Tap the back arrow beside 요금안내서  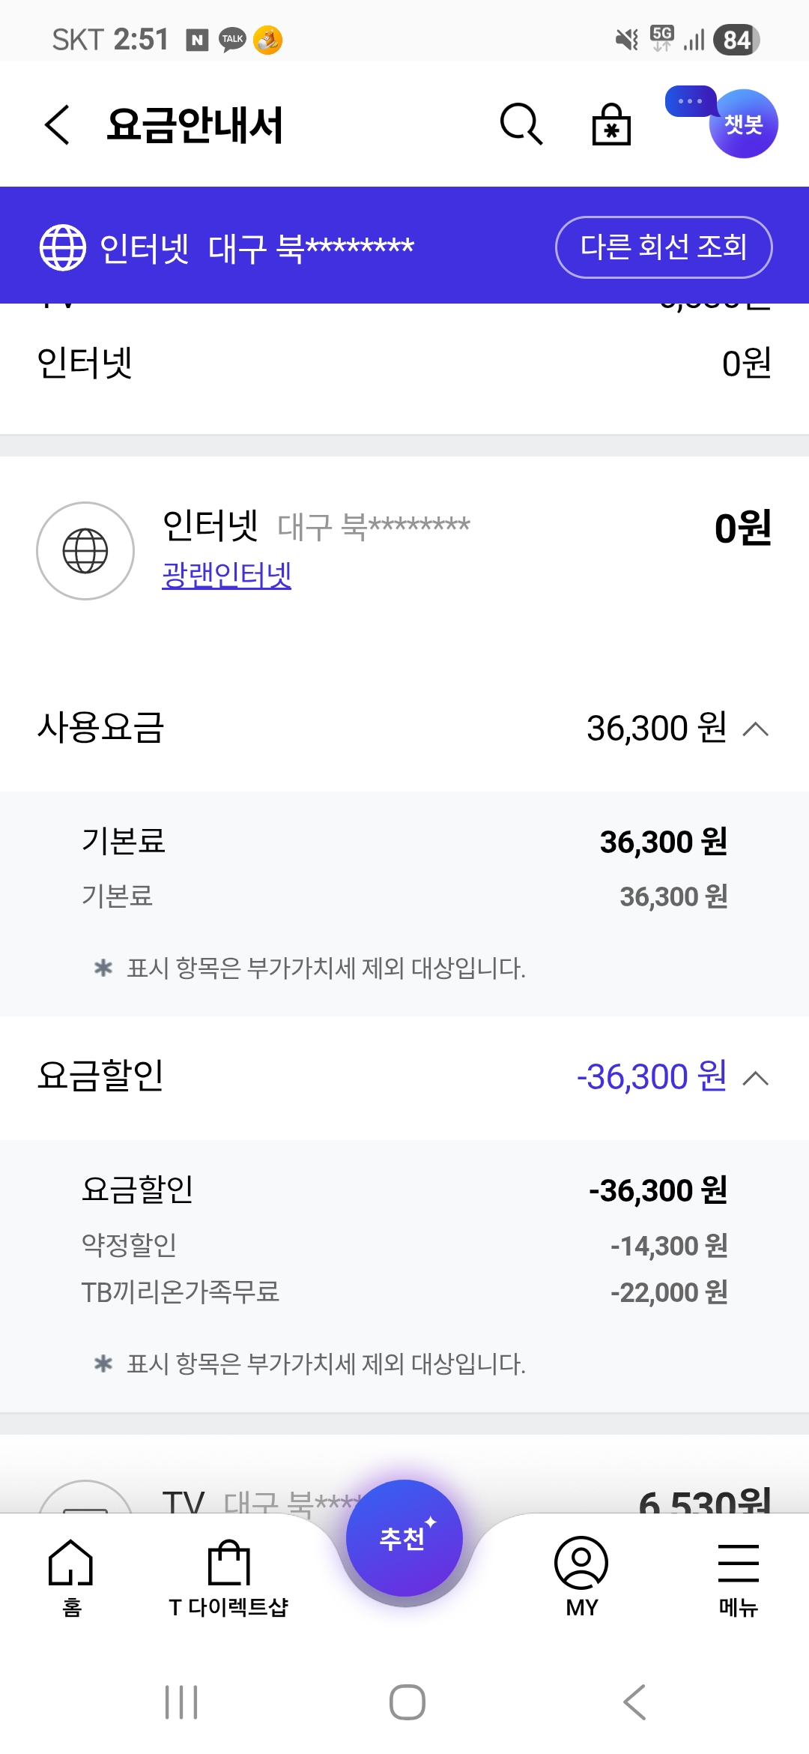(58, 124)
